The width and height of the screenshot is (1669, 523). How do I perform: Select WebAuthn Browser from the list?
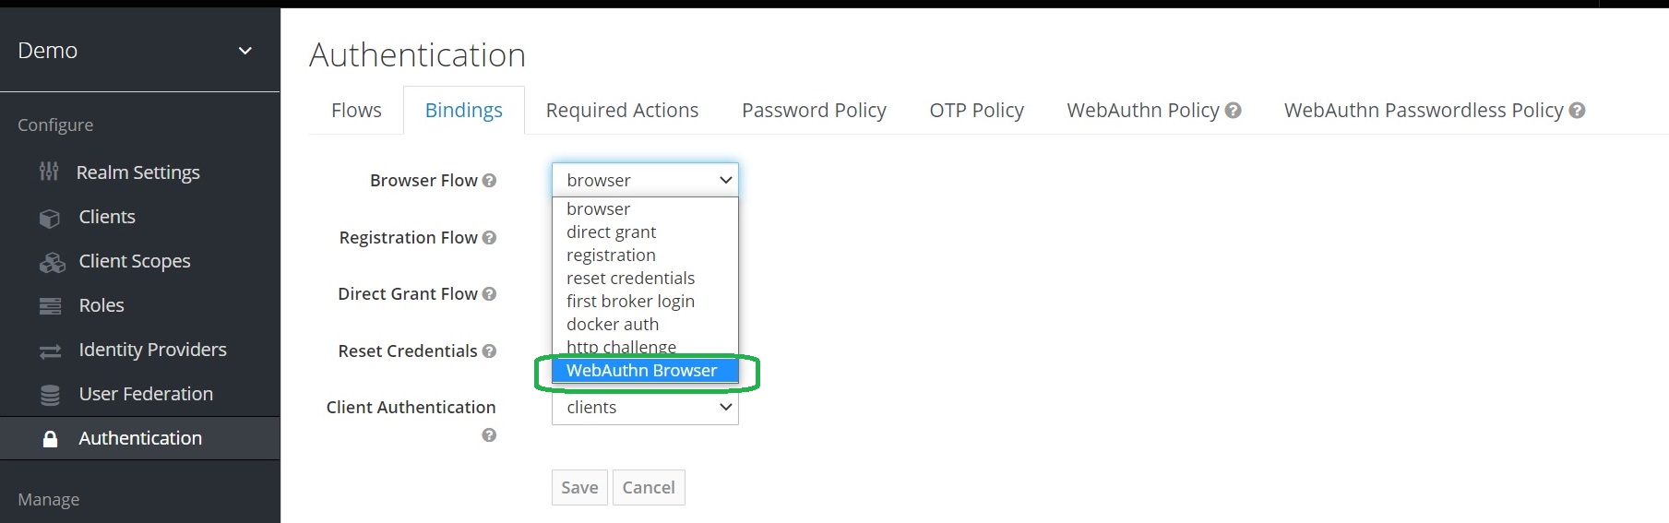click(642, 371)
